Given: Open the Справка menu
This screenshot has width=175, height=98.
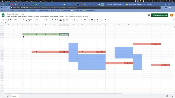Looking at the screenshot, I should [x=62, y=17].
